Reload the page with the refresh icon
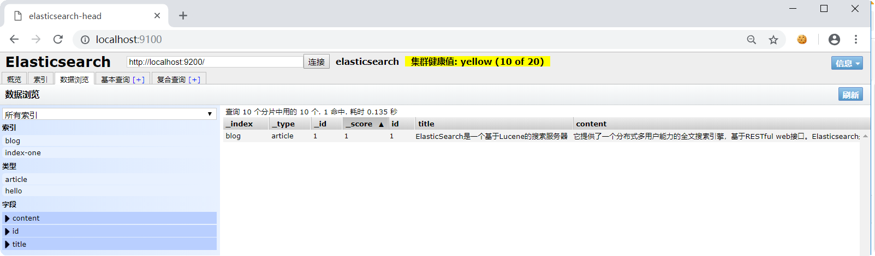The image size is (875, 256). [x=58, y=39]
